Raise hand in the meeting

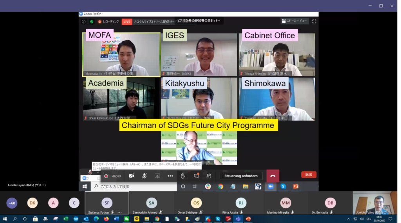coord(183,176)
